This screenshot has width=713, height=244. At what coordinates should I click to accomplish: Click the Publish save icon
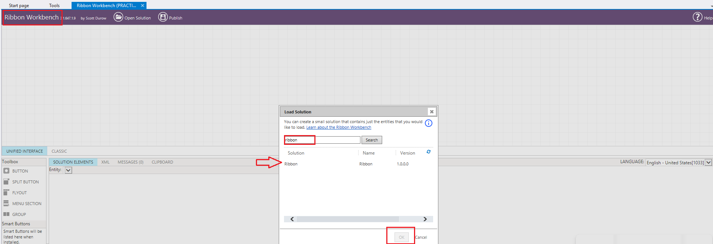point(163,17)
